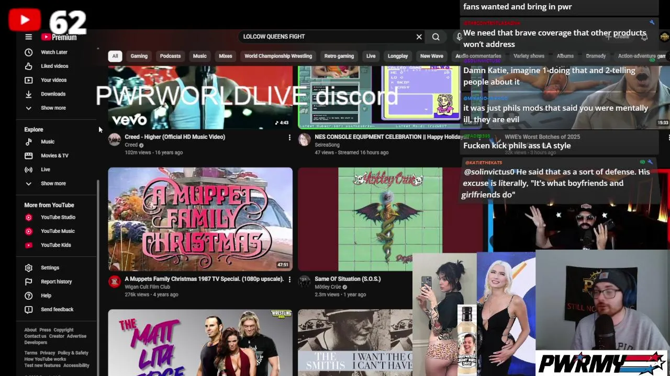
Task: Open Report history flag icon
Action: 29,281
